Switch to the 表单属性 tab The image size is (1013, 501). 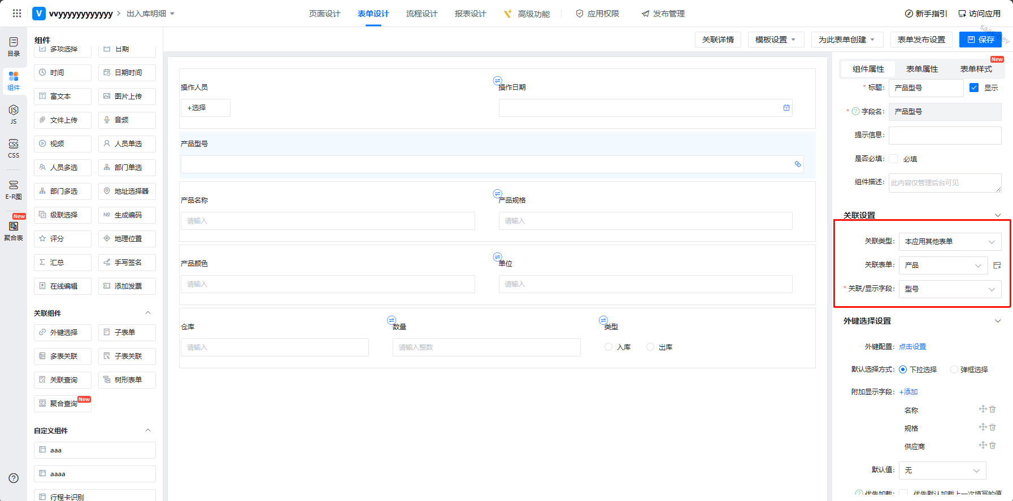tap(922, 69)
